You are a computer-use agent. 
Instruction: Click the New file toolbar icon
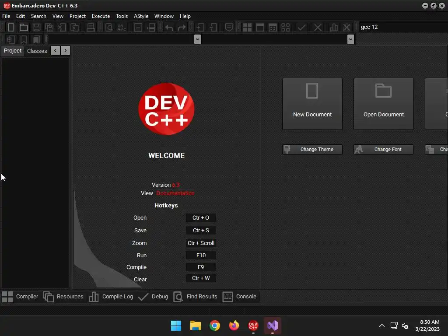11,28
